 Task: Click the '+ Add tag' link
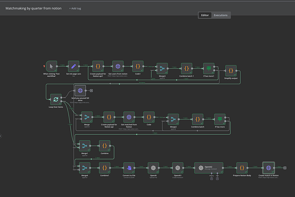tap(76, 9)
